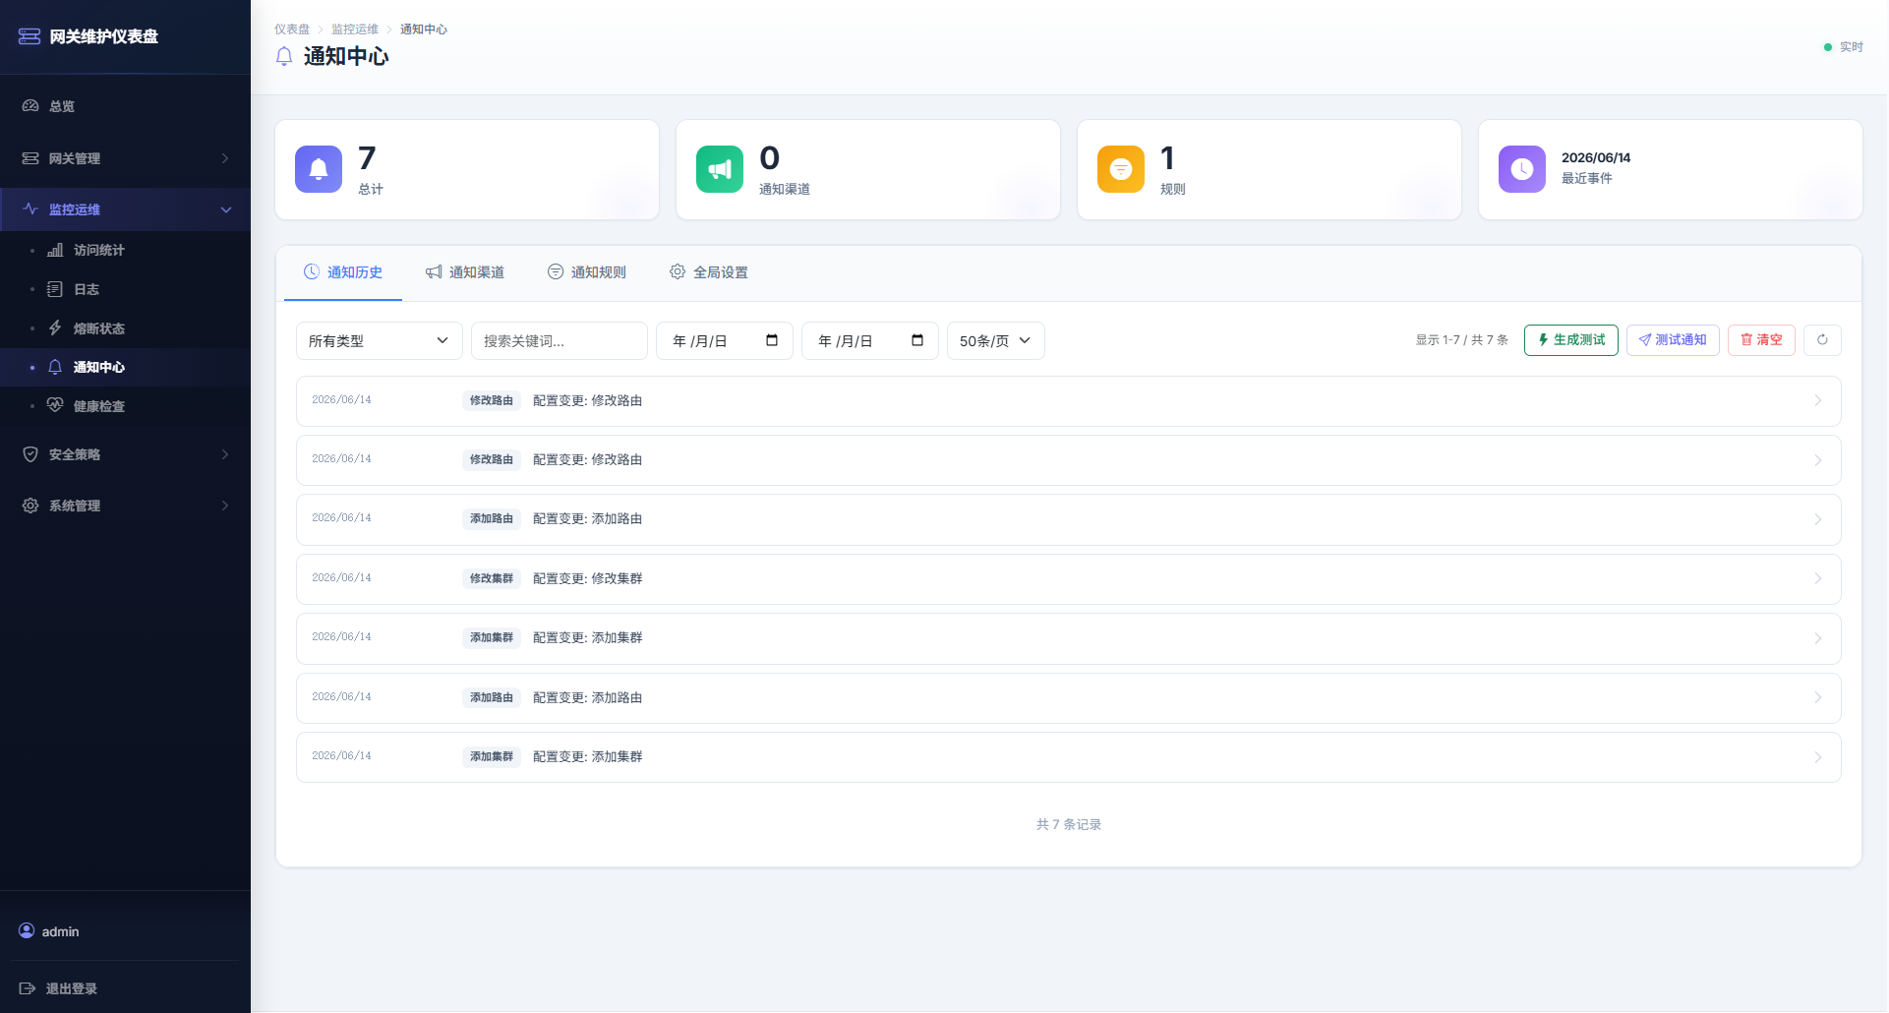Viewport: 1889px width, 1013px height.
Task: Click the bell icon beside page title
Action: [284, 56]
